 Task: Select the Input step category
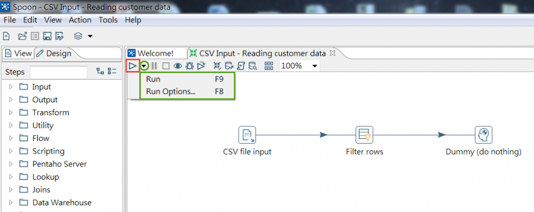(42, 87)
